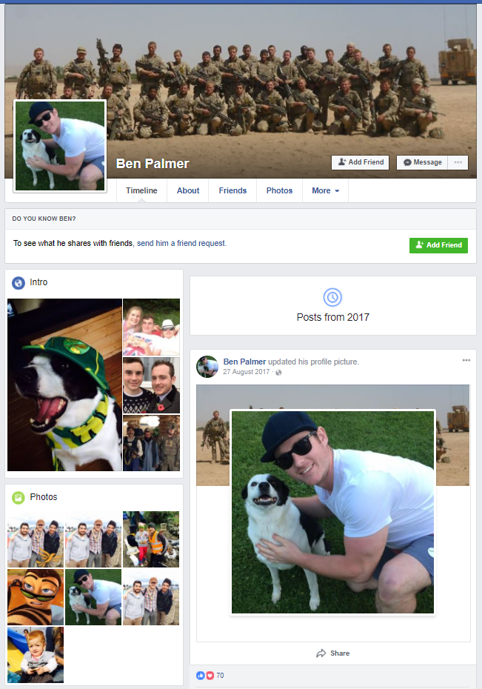Click the green Photos section icon
482x689 pixels.
pyautogui.click(x=19, y=497)
